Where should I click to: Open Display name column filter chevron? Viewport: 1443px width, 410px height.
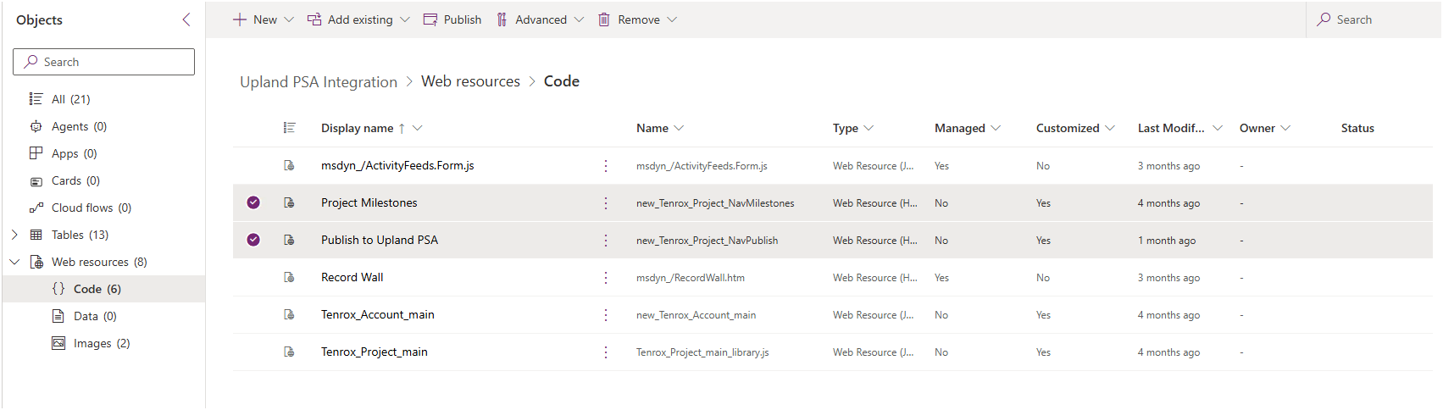(418, 128)
